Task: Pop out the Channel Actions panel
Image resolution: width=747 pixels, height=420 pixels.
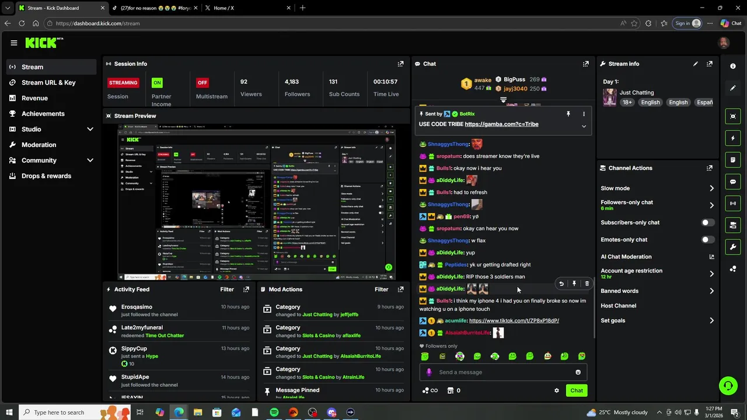Action: (x=710, y=168)
